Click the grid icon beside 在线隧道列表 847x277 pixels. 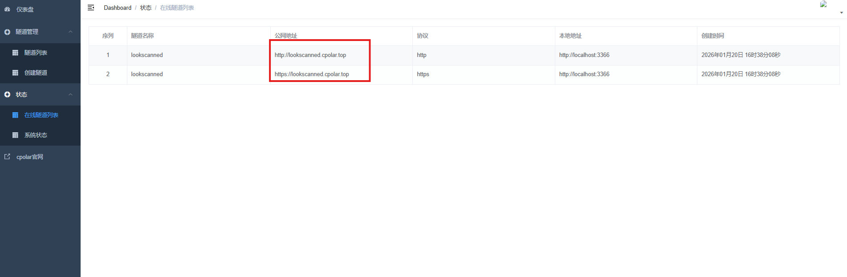click(15, 115)
